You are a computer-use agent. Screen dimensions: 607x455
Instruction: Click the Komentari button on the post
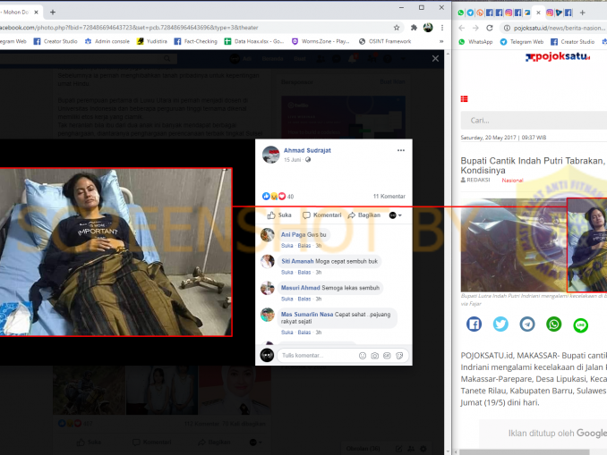click(x=322, y=215)
